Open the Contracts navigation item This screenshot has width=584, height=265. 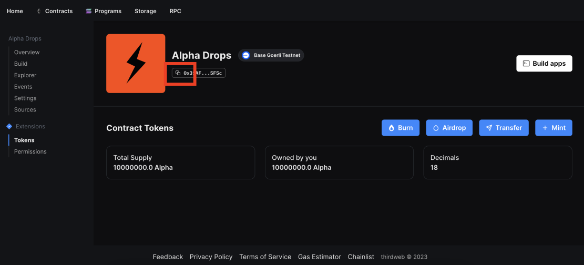pyautogui.click(x=59, y=11)
